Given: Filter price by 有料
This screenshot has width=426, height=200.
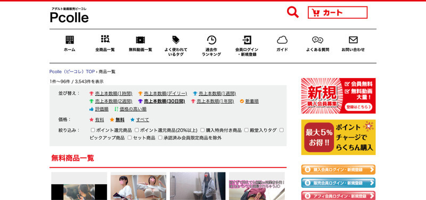Looking at the screenshot, I should click(100, 119).
